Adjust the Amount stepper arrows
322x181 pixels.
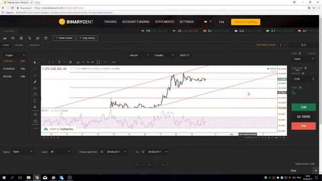(313, 79)
